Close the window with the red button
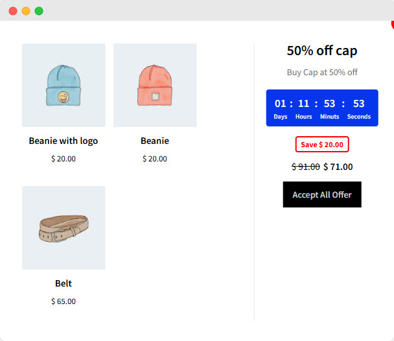This screenshot has width=394, height=341. (13, 11)
